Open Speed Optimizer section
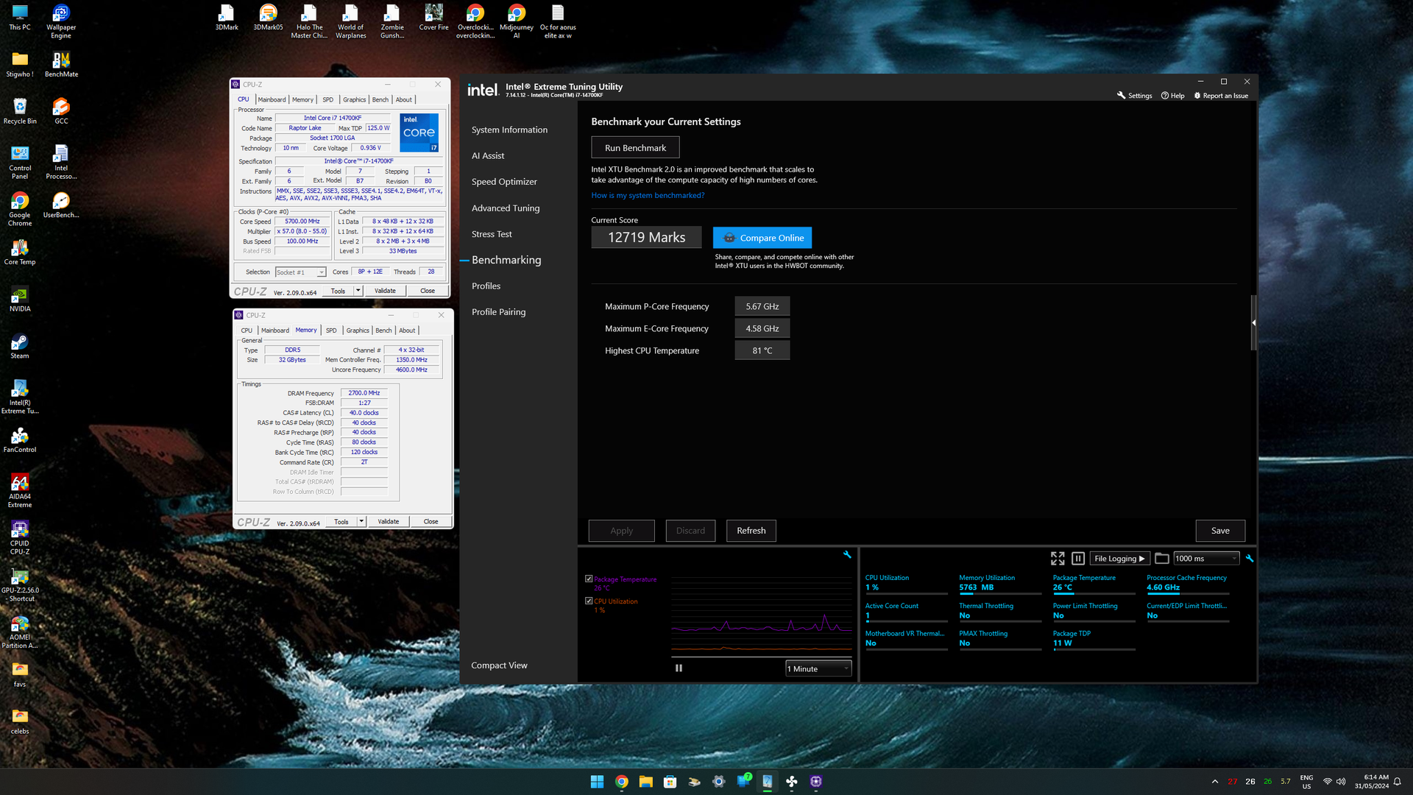 click(504, 182)
